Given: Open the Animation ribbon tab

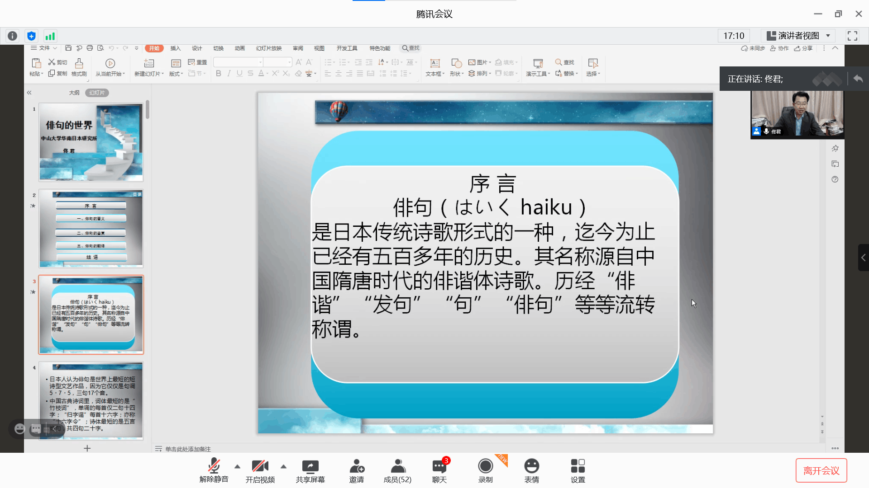Looking at the screenshot, I should tap(240, 48).
